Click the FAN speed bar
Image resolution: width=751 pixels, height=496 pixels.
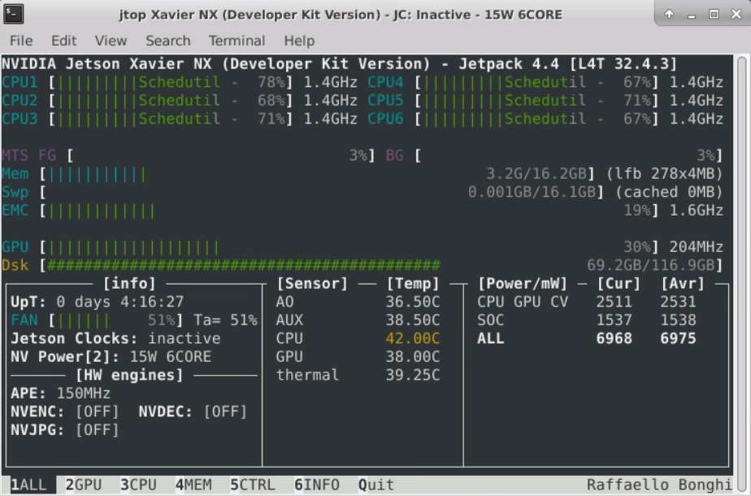(116, 320)
